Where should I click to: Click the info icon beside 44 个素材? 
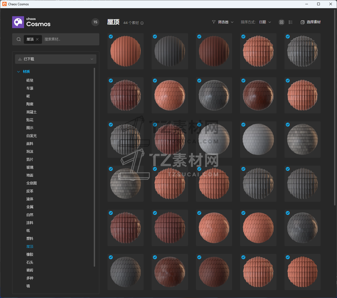[142, 23]
